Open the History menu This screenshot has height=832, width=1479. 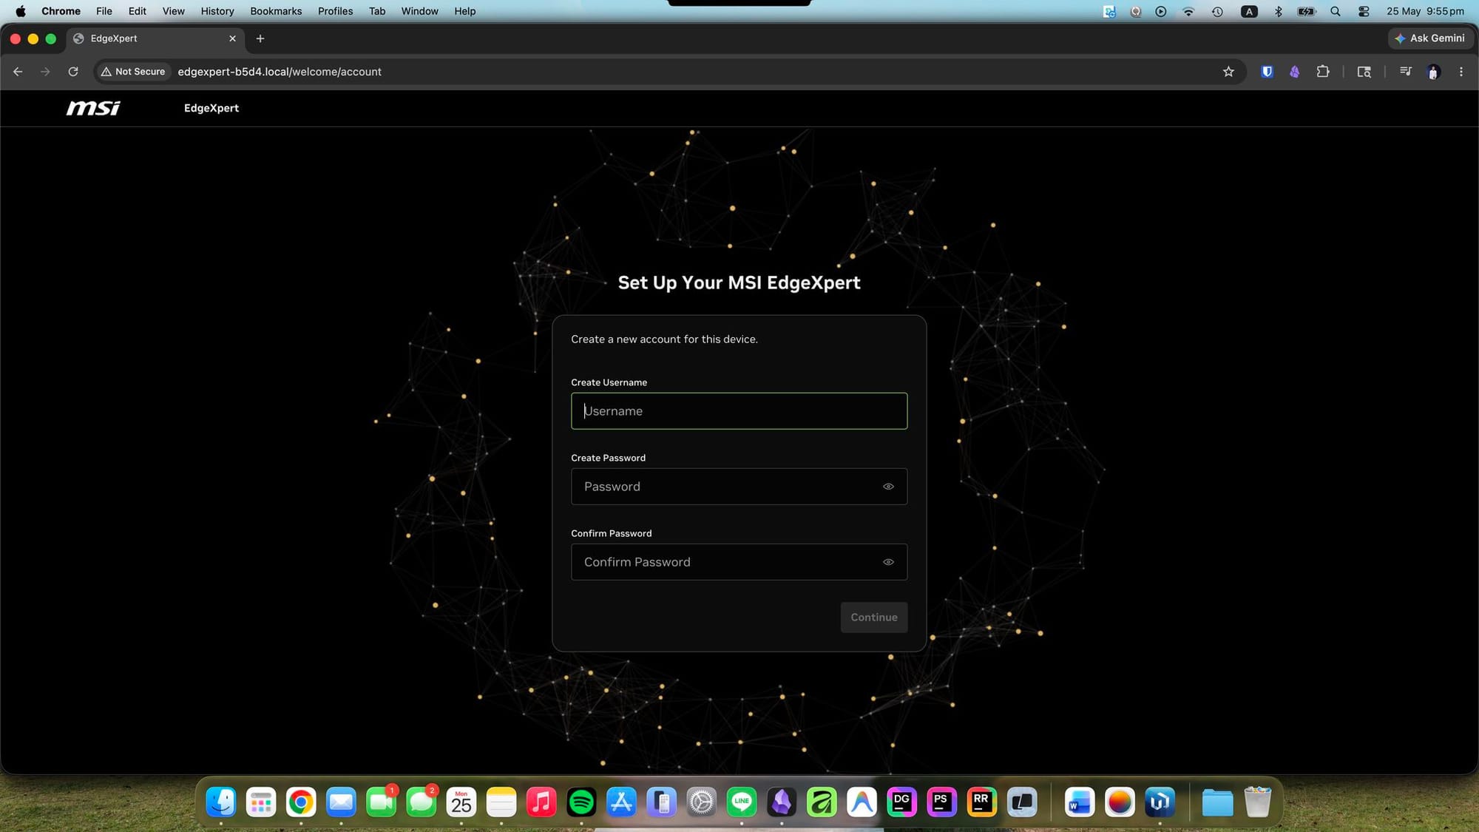click(x=217, y=11)
